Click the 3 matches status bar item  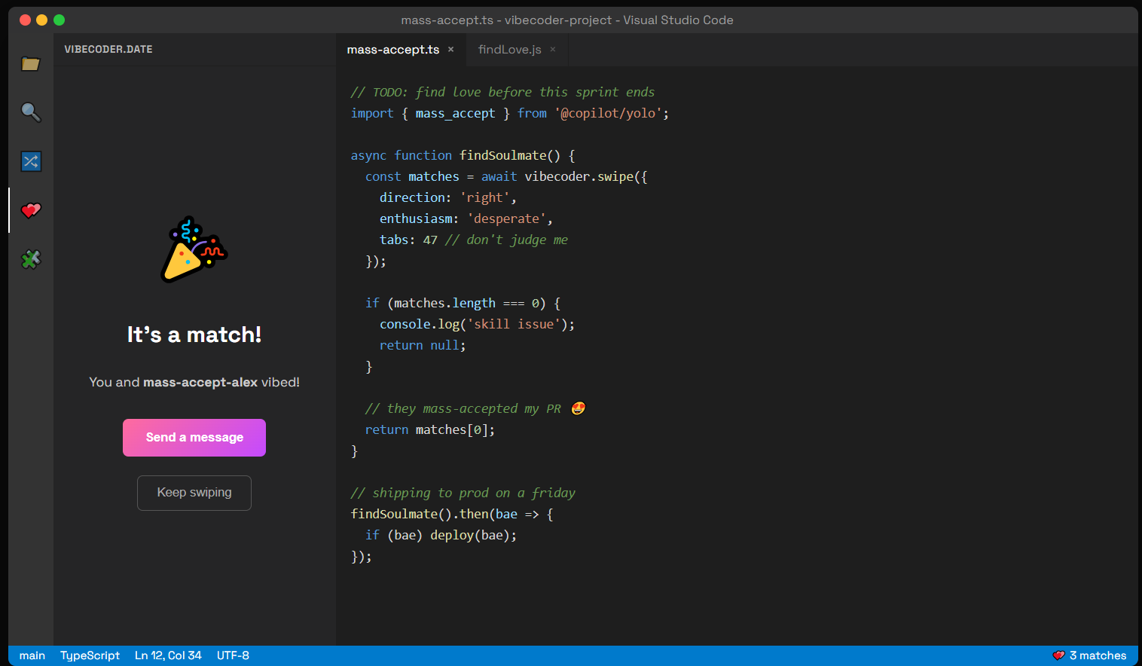point(1098,655)
